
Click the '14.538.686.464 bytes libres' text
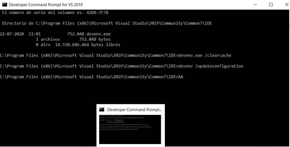(x=88, y=45)
